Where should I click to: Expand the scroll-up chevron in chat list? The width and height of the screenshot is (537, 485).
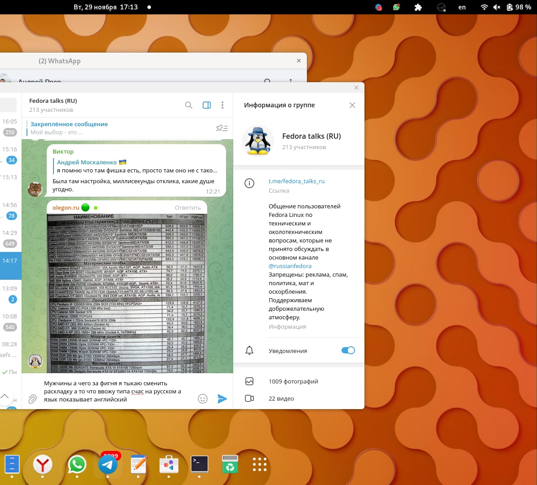point(4,397)
